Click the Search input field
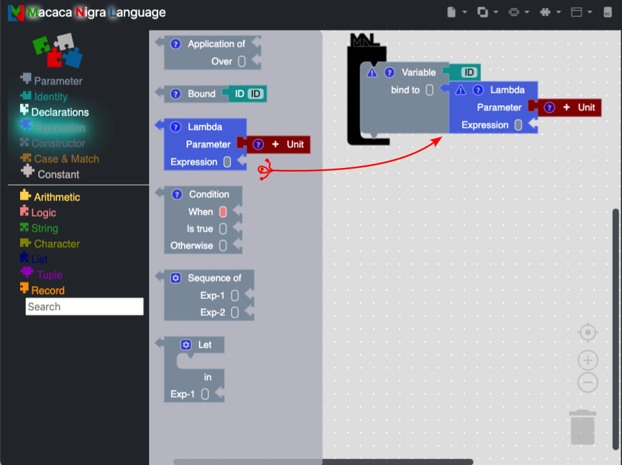622x465 pixels. tap(84, 307)
